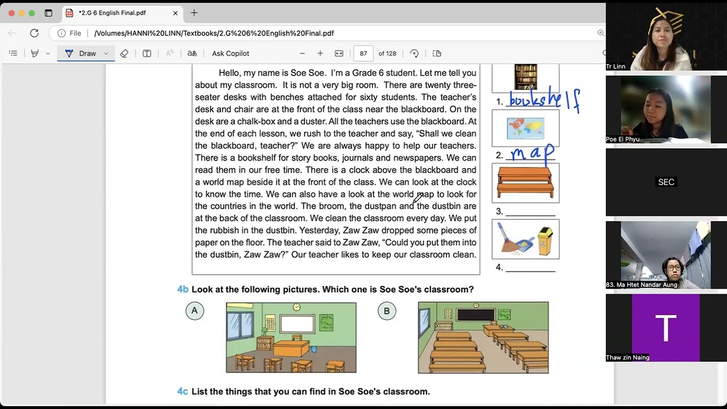Click the 'of 128' page count text
Viewport: 727px width, 409px height.
387,53
